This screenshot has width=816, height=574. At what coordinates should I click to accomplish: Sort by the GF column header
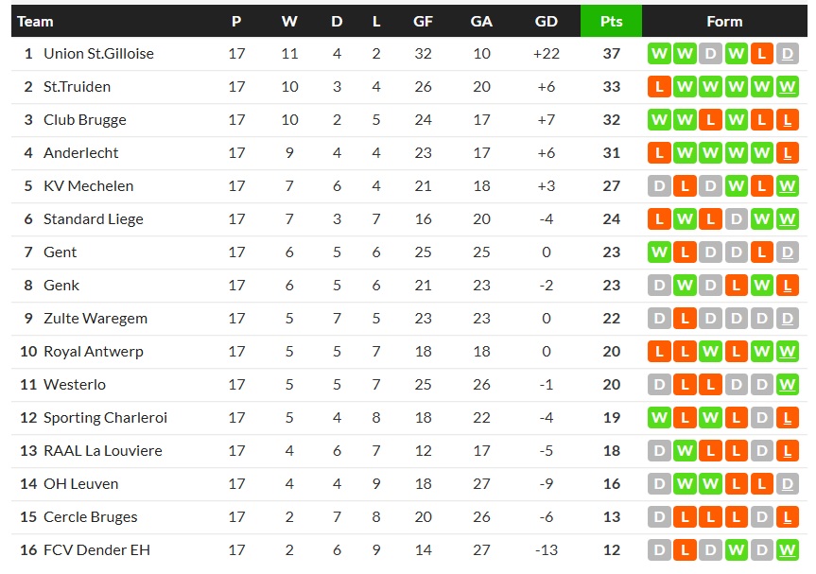(423, 21)
